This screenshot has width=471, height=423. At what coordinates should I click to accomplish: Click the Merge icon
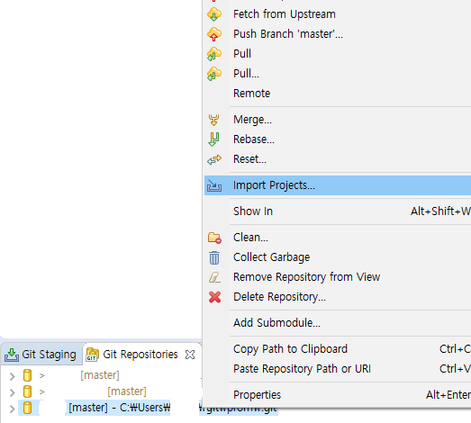tap(213, 120)
